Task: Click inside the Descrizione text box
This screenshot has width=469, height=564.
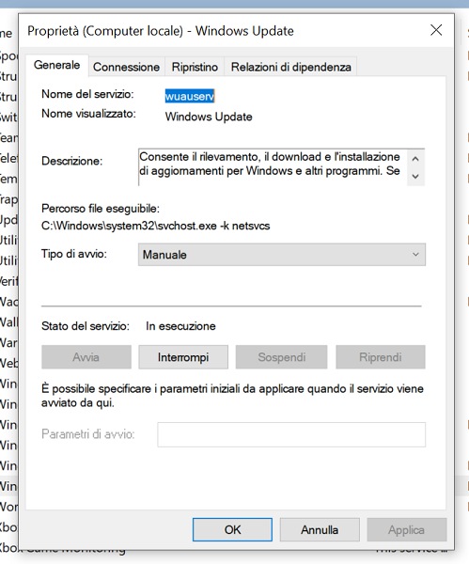Action: (273, 167)
